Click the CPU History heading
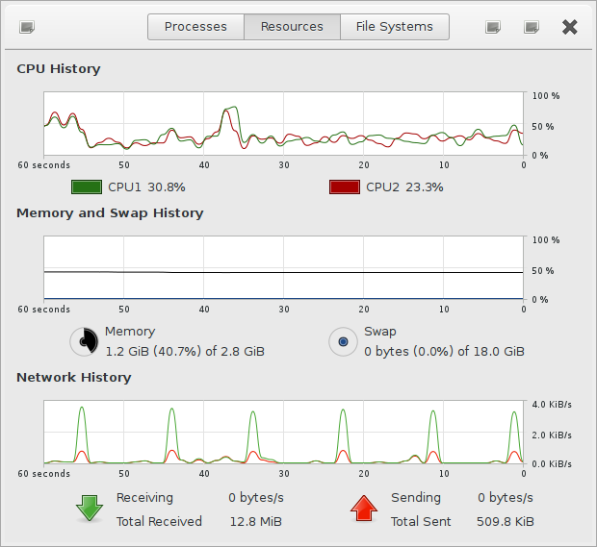 tap(59, 69)
